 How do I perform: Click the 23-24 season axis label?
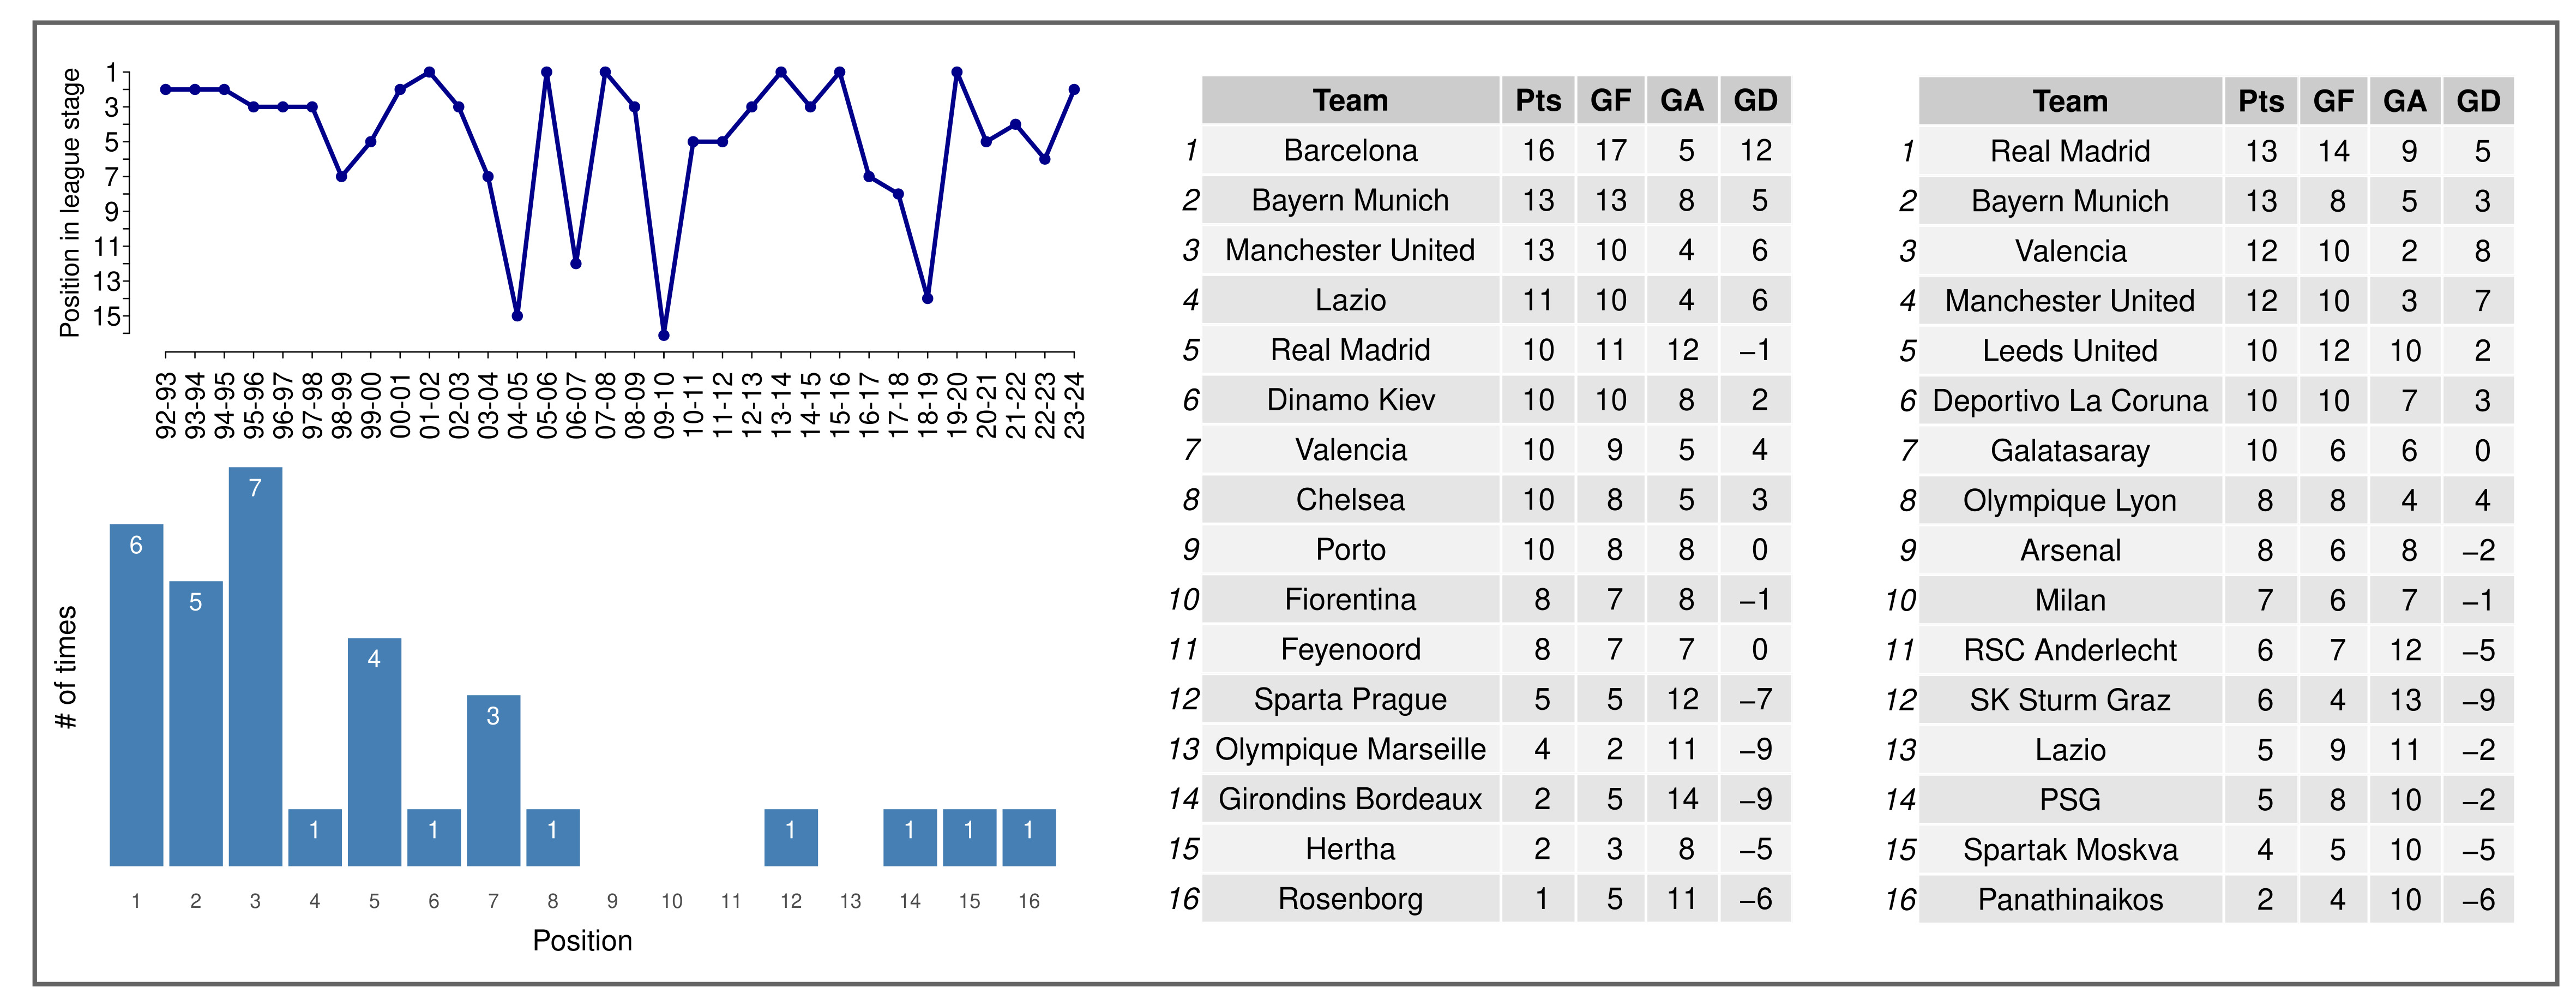coord(1074,405)
